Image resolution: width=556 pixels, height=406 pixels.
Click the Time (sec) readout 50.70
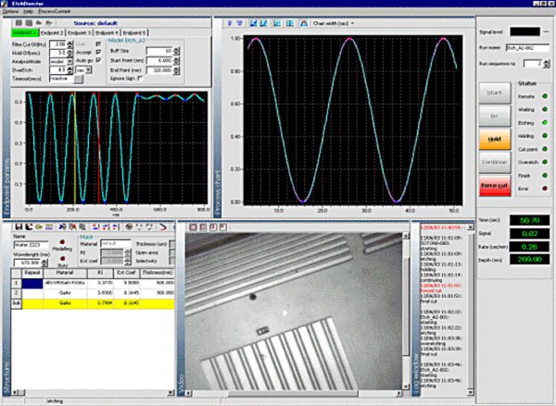coord(530,220)
